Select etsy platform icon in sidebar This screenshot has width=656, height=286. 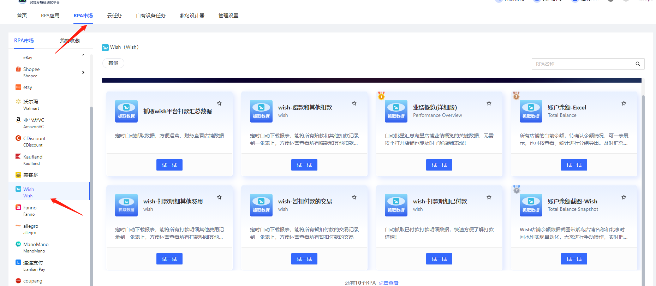click(x=18, y=87)
